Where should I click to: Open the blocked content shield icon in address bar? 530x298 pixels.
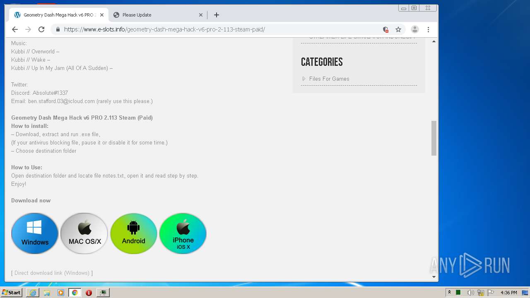coord(385,29)
